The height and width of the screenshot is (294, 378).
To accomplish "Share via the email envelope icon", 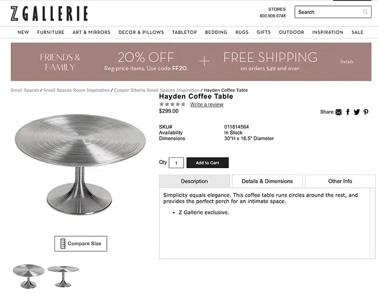I will [339, 112].
